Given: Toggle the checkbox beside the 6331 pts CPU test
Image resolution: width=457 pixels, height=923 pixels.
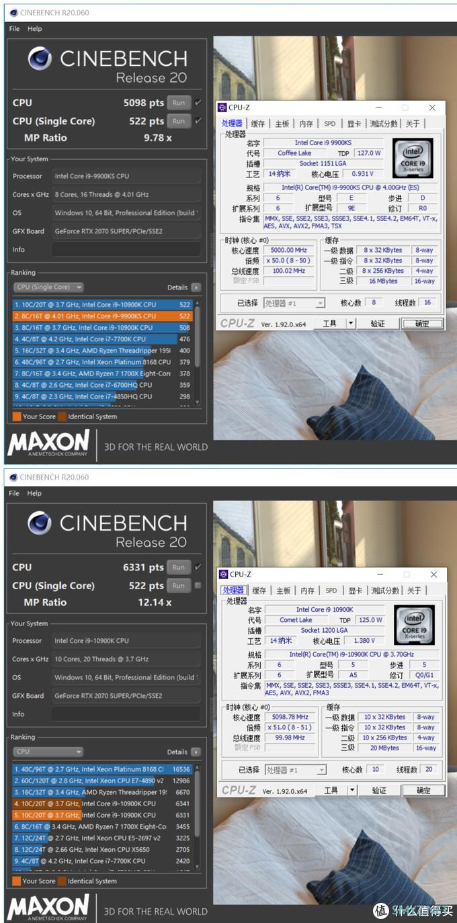Looking at the screenshot, I should 198,567.
